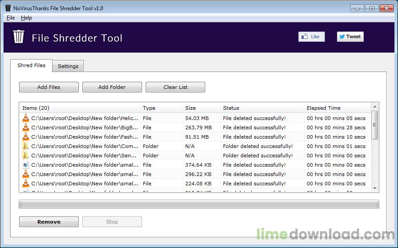Click the Facebook Like button
Screen dimensions: 398x248
[x=312, y=37]
